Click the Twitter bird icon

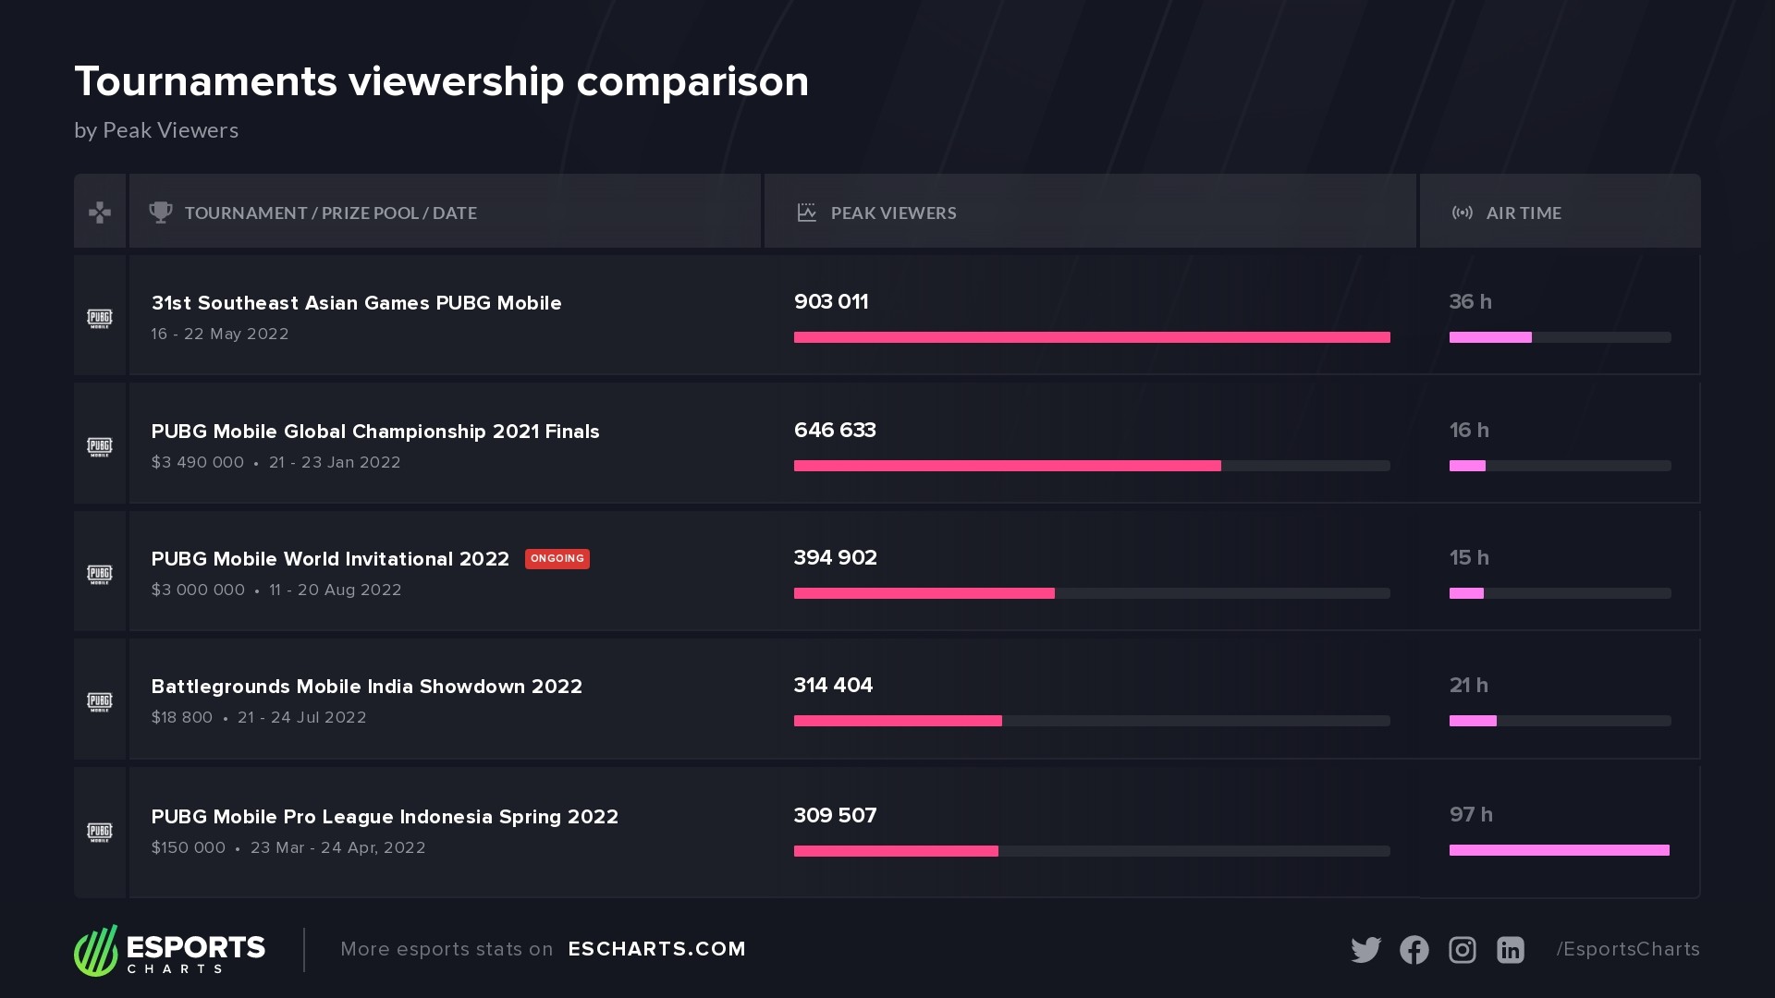point(1365,950)
